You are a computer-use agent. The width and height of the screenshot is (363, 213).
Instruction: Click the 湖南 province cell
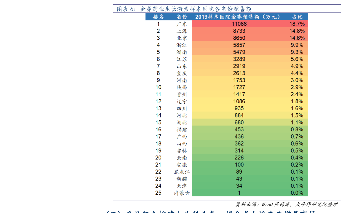[x=182, y=52]
